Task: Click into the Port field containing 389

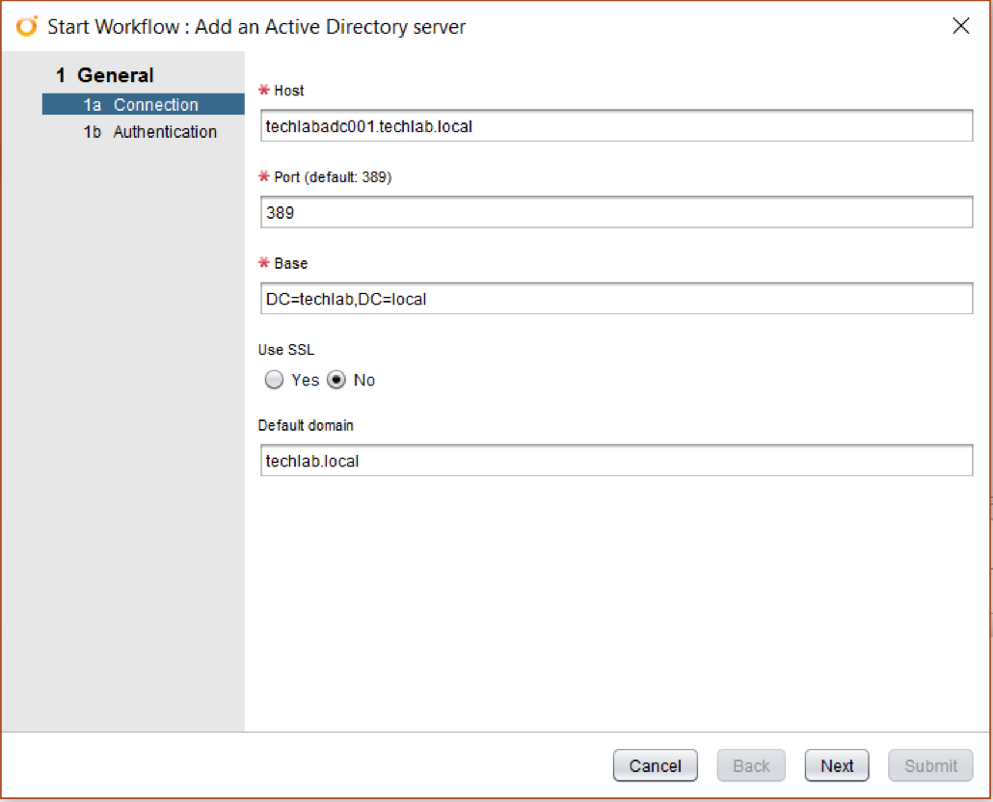Action: (x=616, y=212)
